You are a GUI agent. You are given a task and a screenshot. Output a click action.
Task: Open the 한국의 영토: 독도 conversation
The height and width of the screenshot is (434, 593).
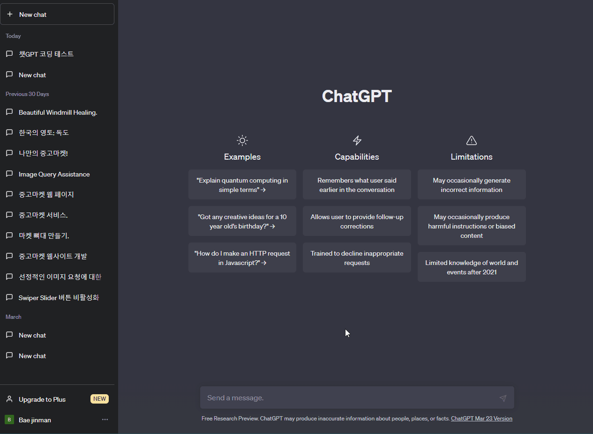[57, 132]
